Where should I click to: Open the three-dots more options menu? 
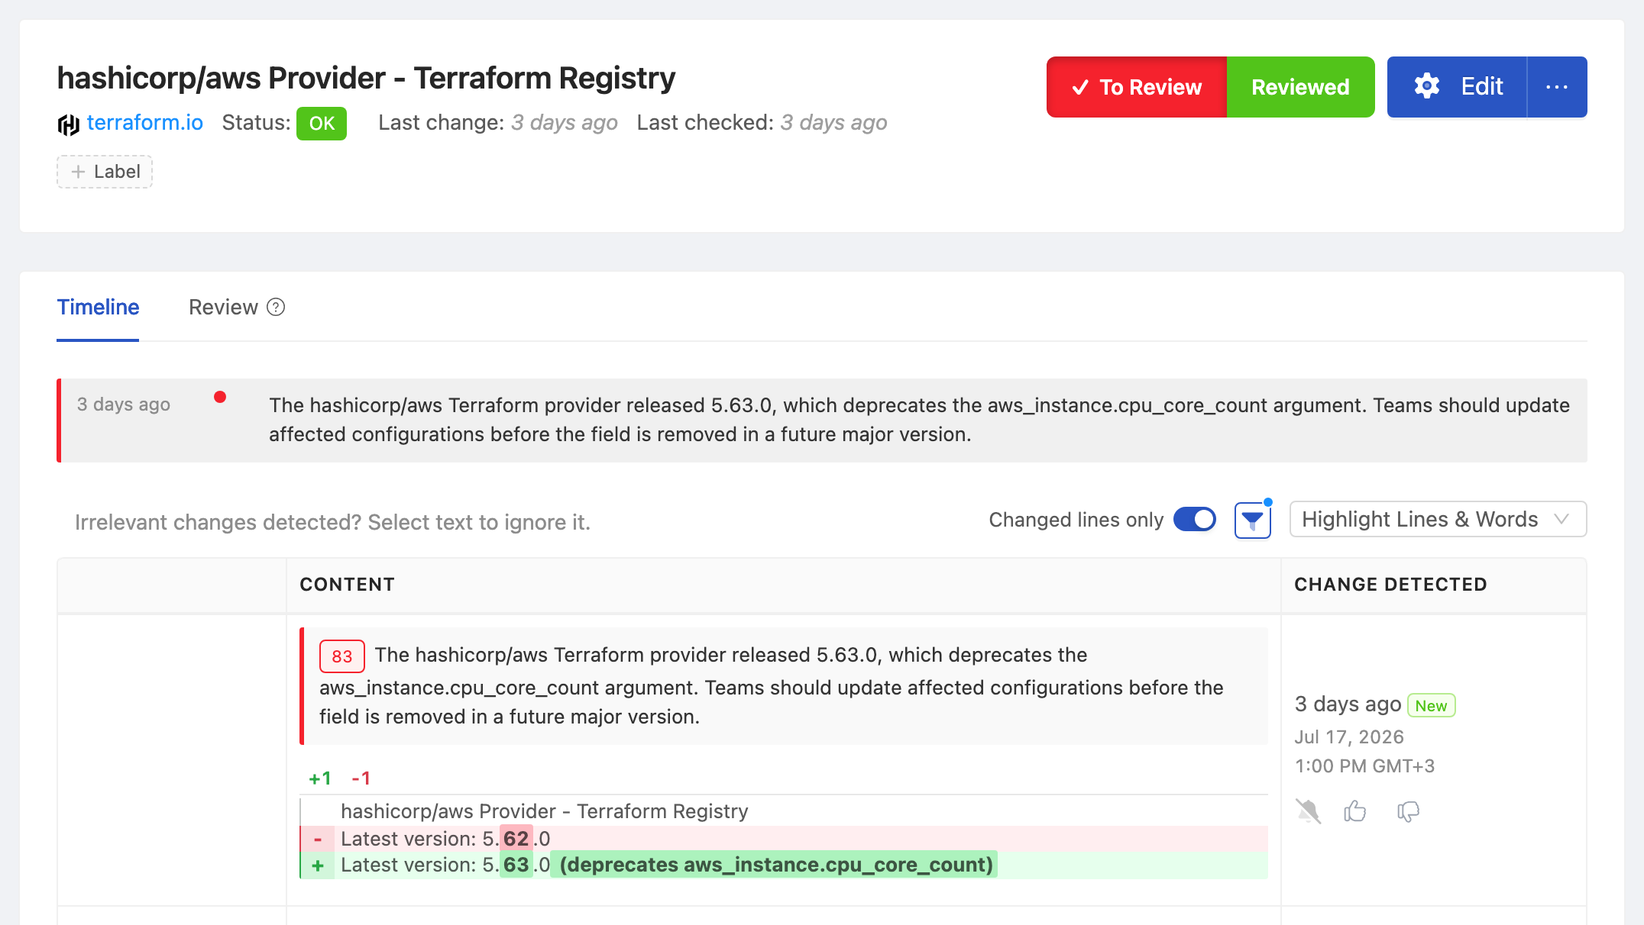coord(1557,87)
